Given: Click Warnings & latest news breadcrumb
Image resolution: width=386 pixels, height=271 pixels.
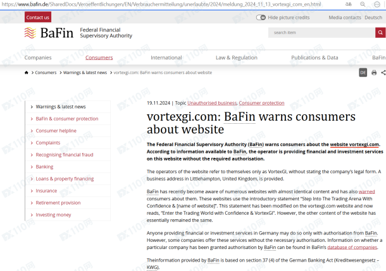Looking at the screenshot, I should [x=85, y=73].
